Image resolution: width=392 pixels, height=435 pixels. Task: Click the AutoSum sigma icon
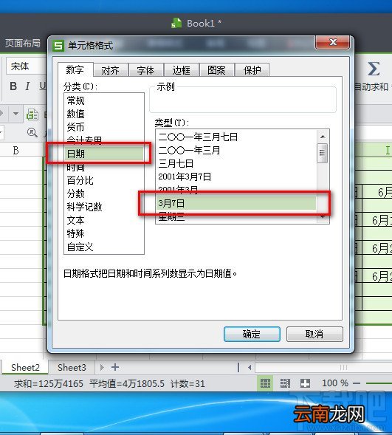click(x=374, y=69)
